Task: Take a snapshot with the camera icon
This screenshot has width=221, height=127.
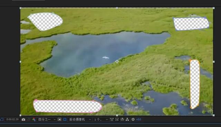Action: (x=23, y=119)
